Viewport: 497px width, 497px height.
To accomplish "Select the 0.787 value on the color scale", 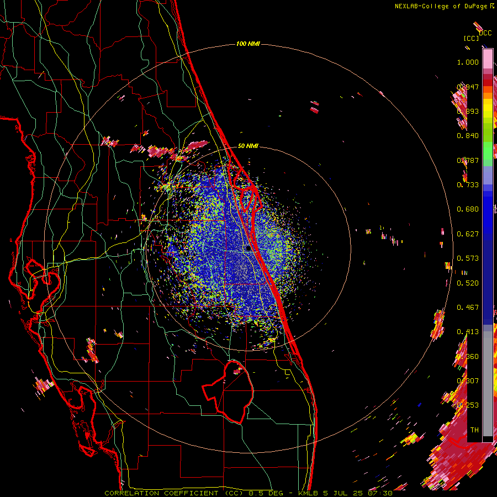I will pyautogui.click(x=468, y=160).
